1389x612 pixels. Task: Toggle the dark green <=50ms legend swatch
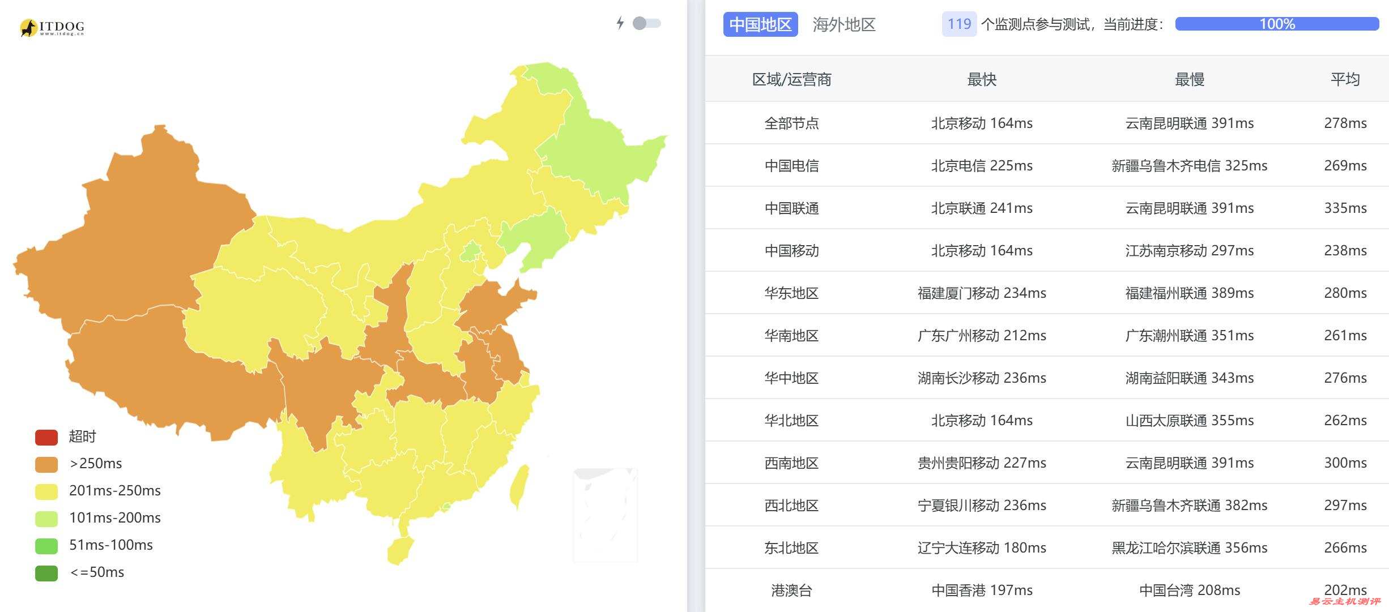[46, 573]
